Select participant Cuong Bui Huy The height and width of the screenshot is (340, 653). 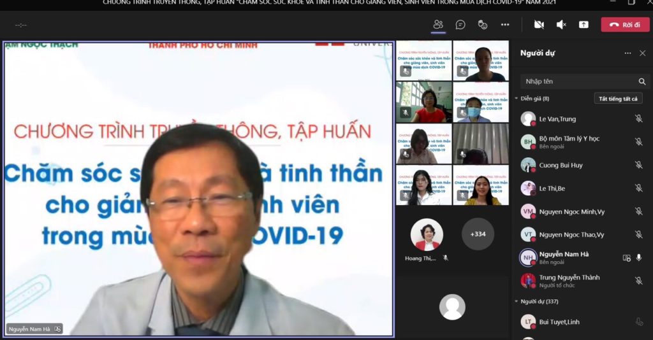(583, 165)
